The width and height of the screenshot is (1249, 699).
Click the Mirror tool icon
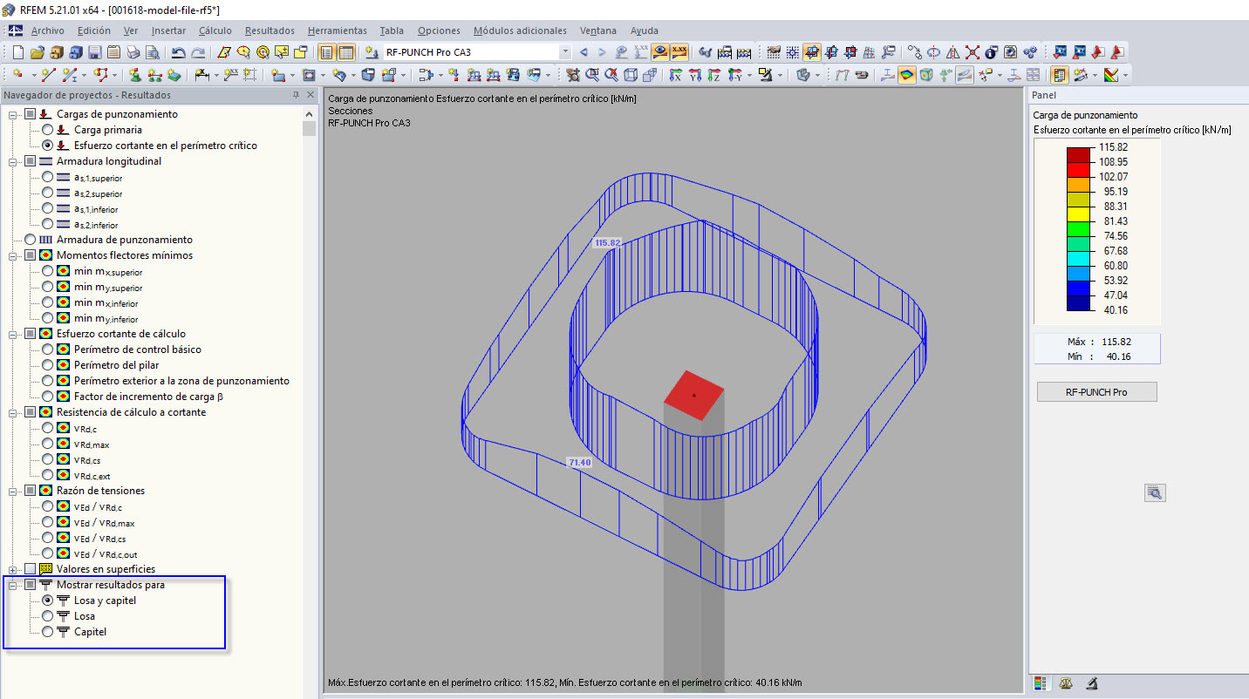click(953, 52)
